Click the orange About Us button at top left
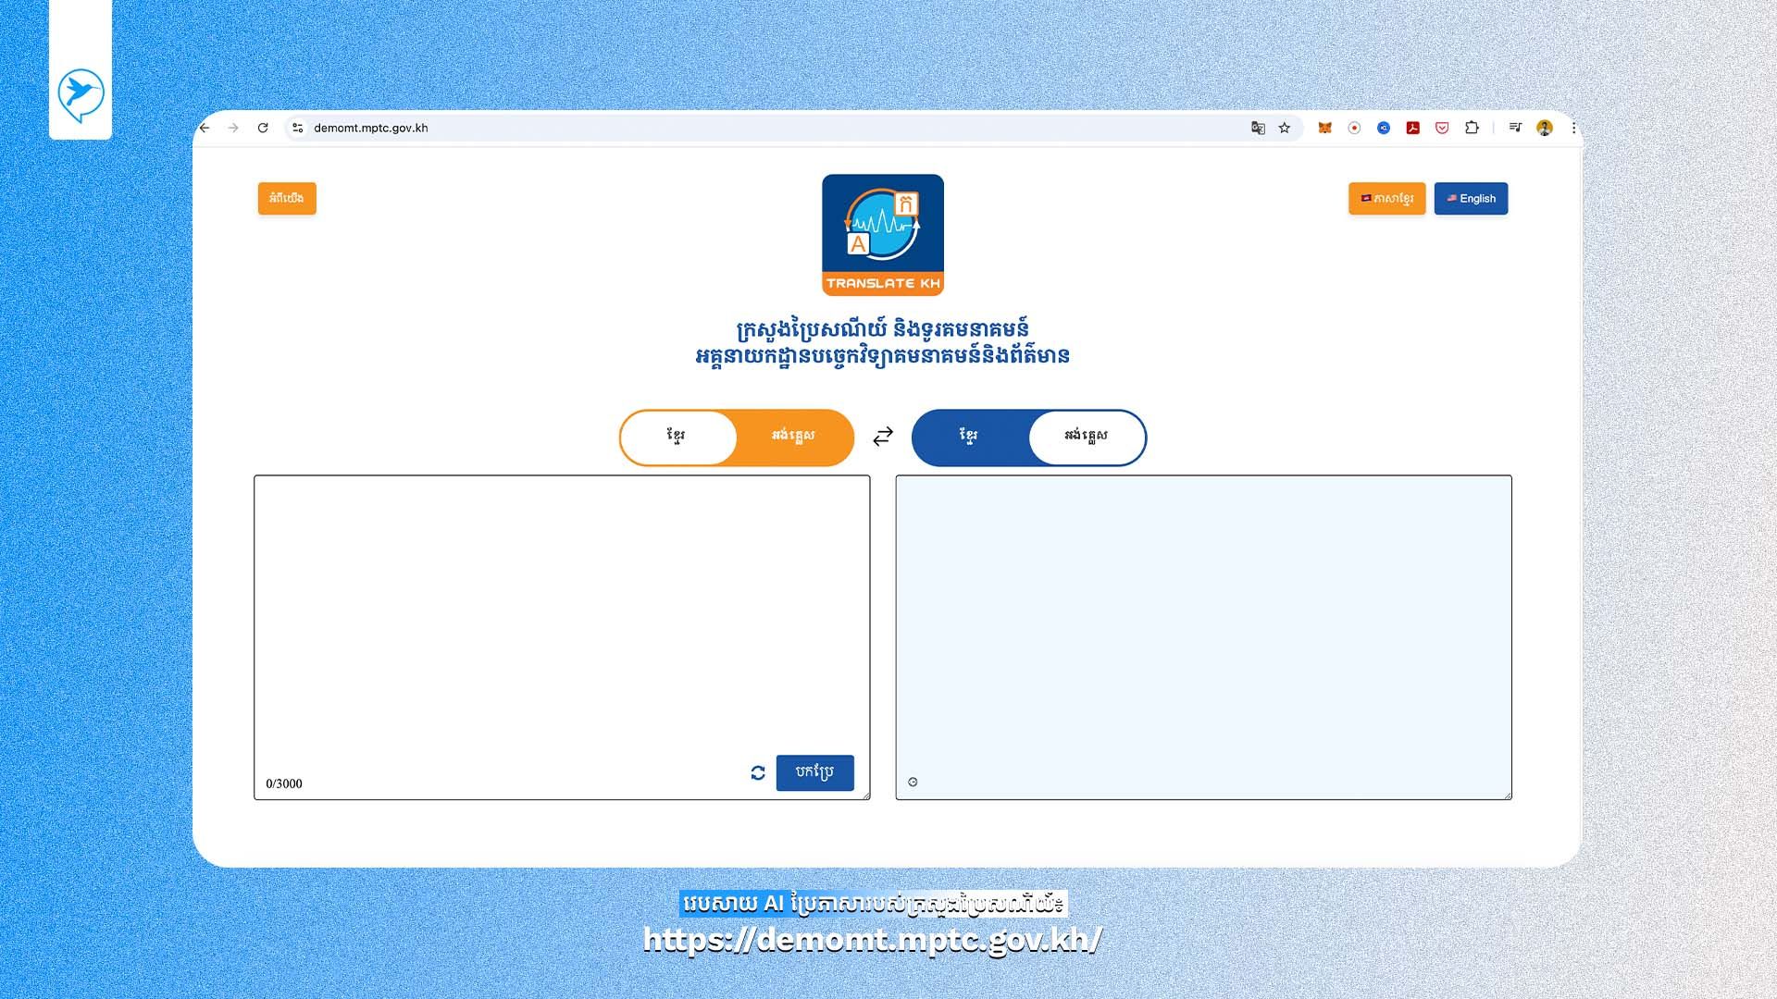 287,198
